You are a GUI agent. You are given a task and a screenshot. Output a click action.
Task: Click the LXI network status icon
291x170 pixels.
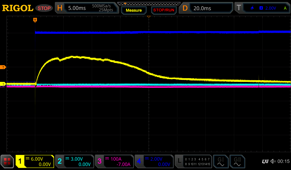click(x=265, y=161)
